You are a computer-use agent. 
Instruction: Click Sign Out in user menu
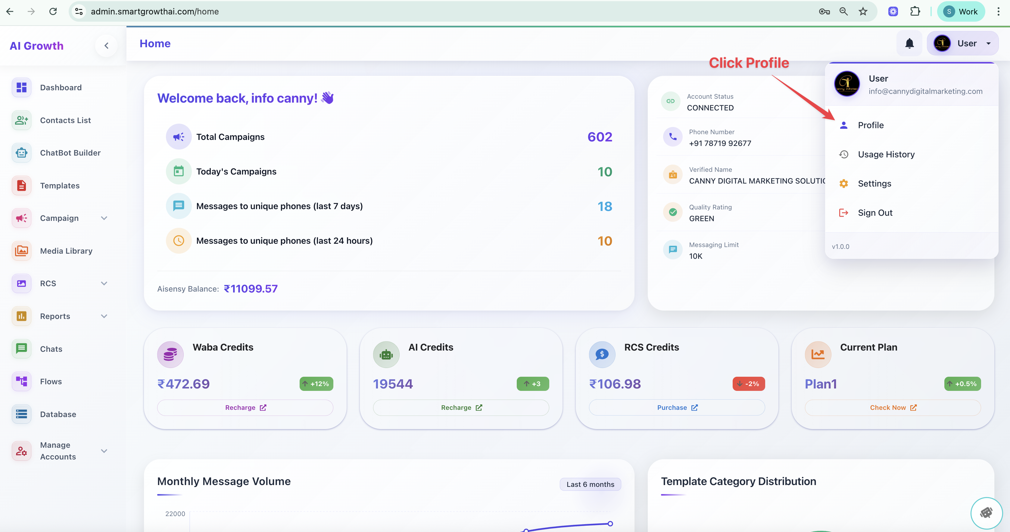coord(875,213)
